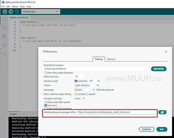Start debugging with the Debugger toolbar button

pos(17,11)
